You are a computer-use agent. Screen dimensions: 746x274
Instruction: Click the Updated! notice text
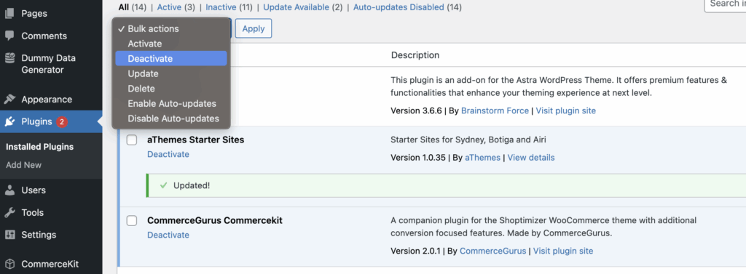pos(192,185)
